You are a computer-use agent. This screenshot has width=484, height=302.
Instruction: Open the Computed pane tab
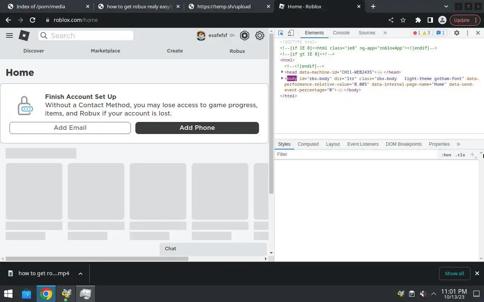coord(308,144)
